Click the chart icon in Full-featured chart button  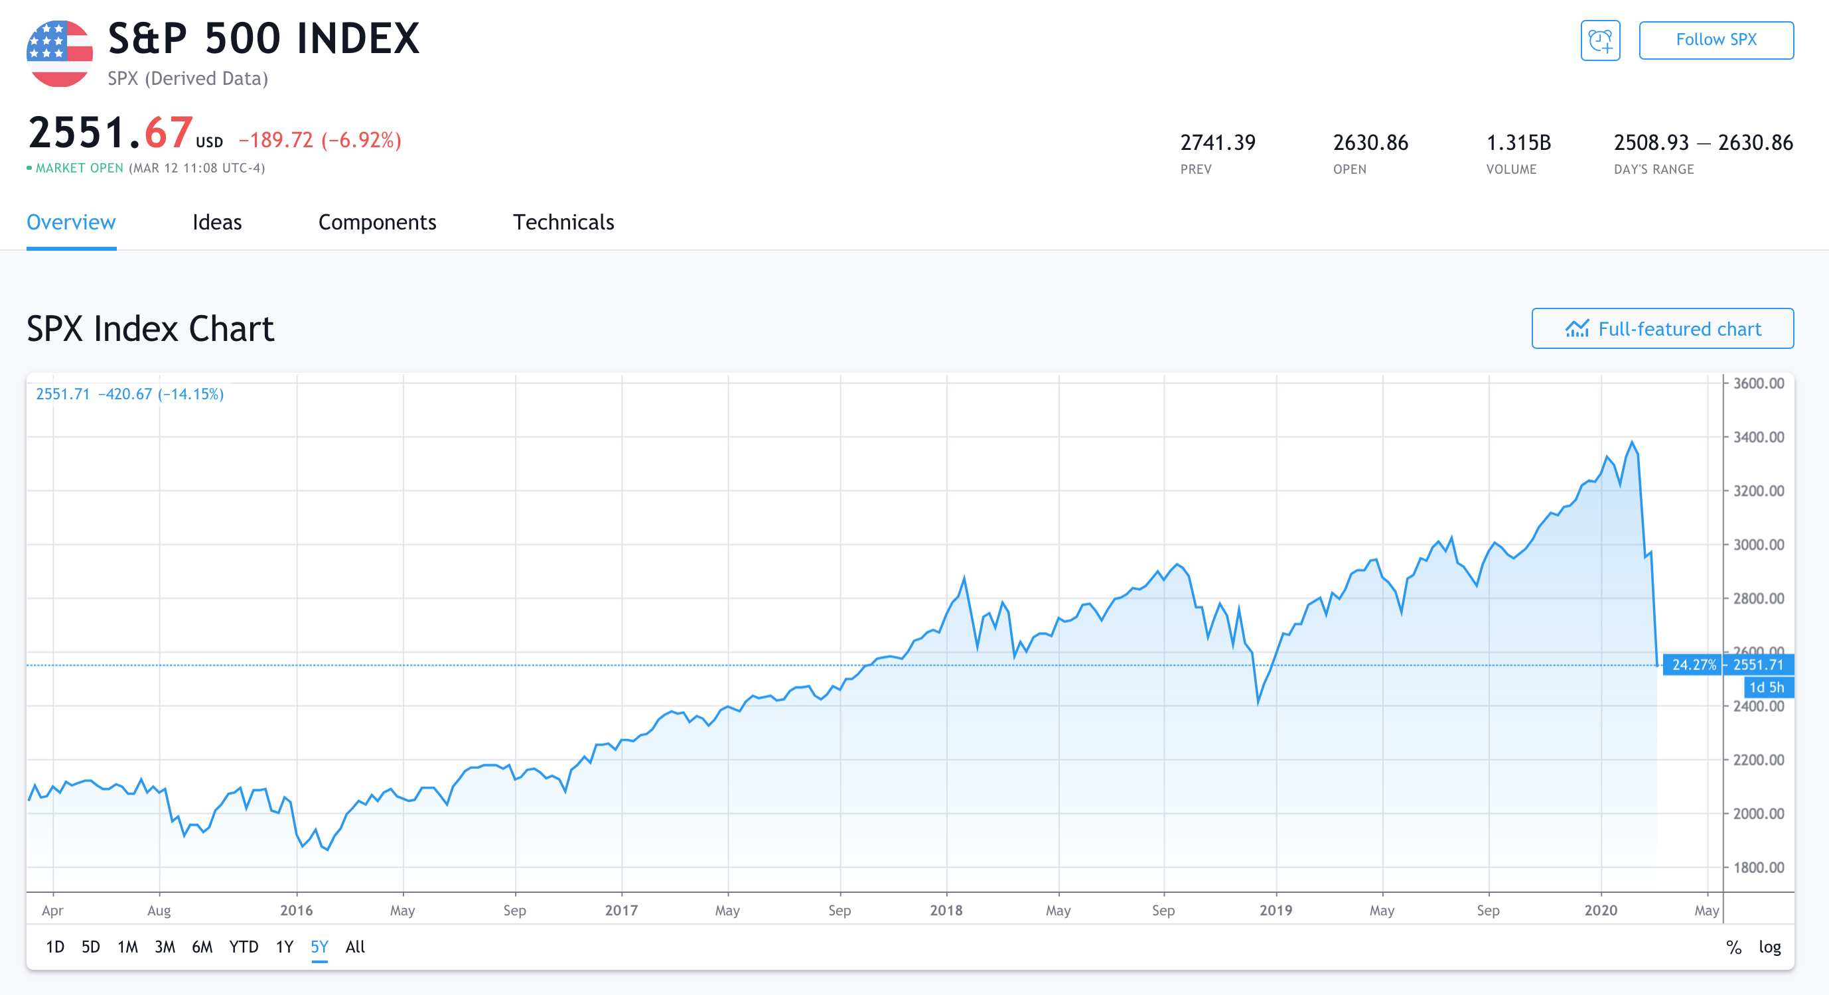pyautogui.click(x=1577, y=328)
